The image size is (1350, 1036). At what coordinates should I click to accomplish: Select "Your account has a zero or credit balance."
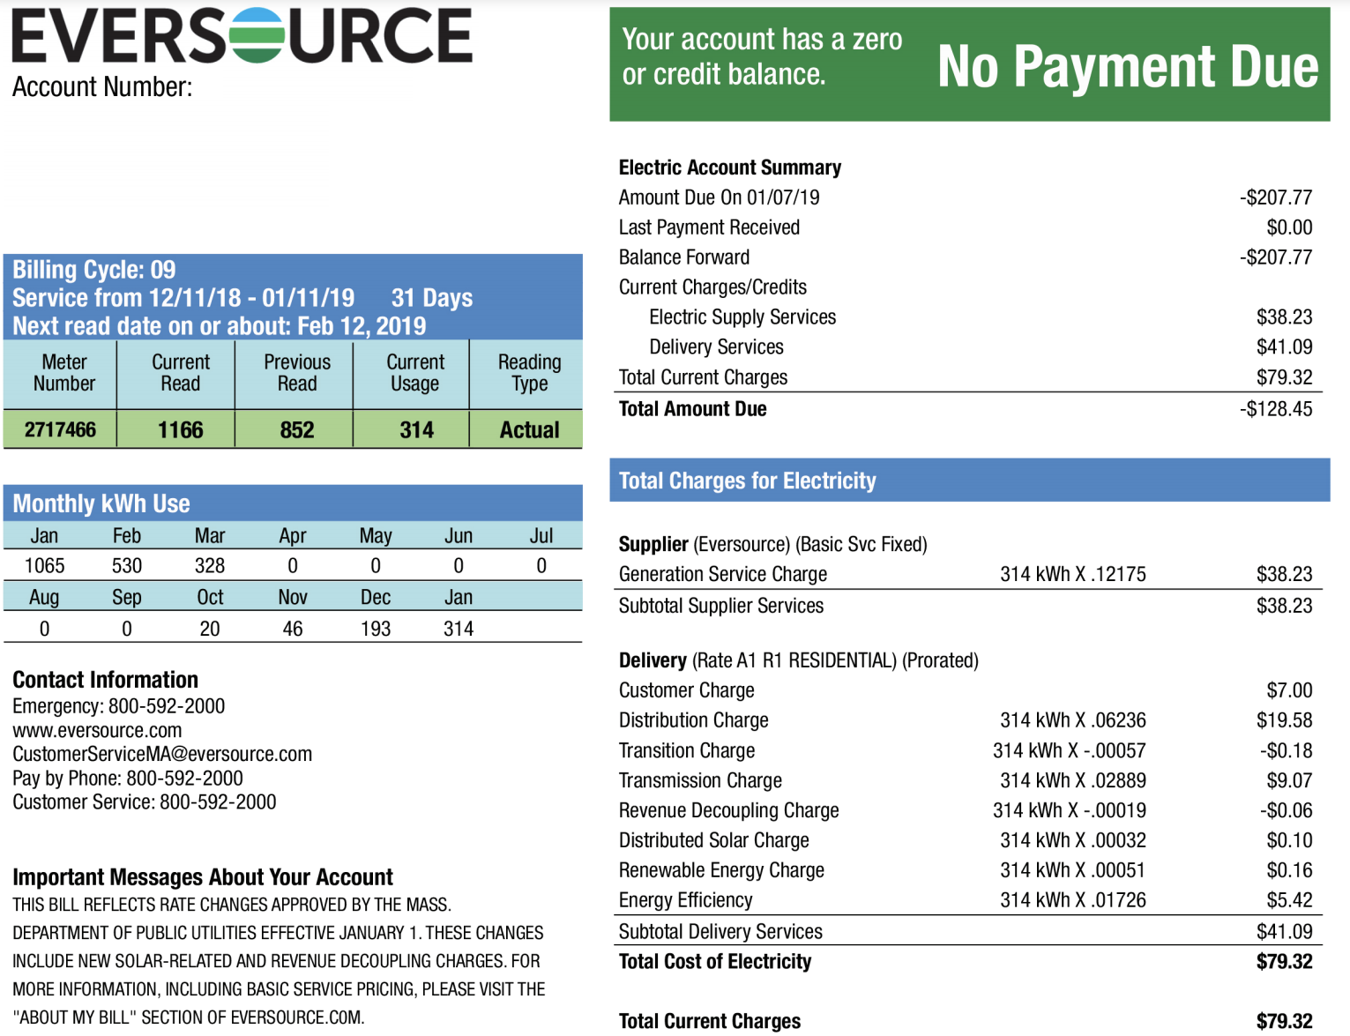762,56
